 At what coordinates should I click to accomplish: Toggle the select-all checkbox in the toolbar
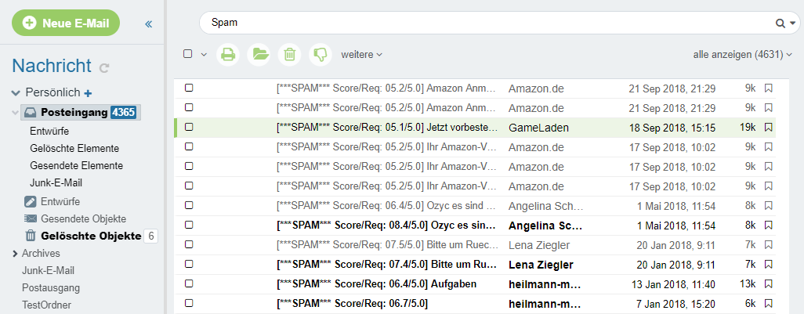188,54
